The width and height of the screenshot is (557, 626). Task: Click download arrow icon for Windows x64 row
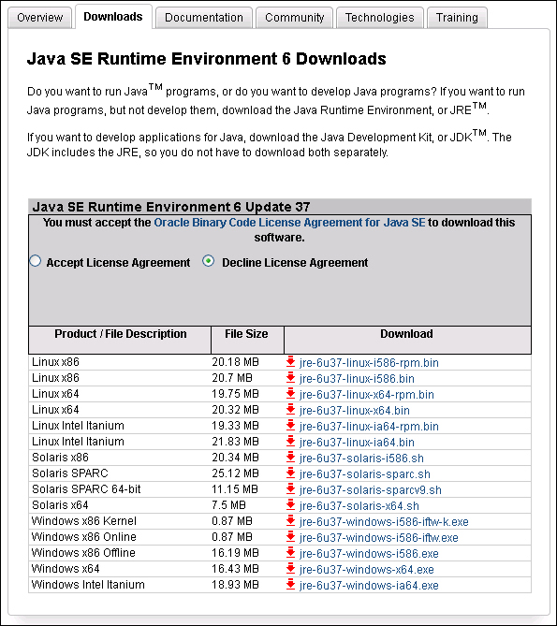click(290, 569)
